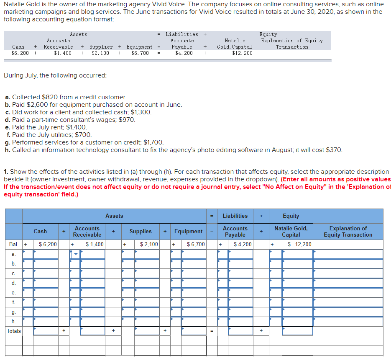Image resolution: width=391 pixels, height=361 pixels.
Task: Select the Supplies cell in transaction h row
Action: 141,321
